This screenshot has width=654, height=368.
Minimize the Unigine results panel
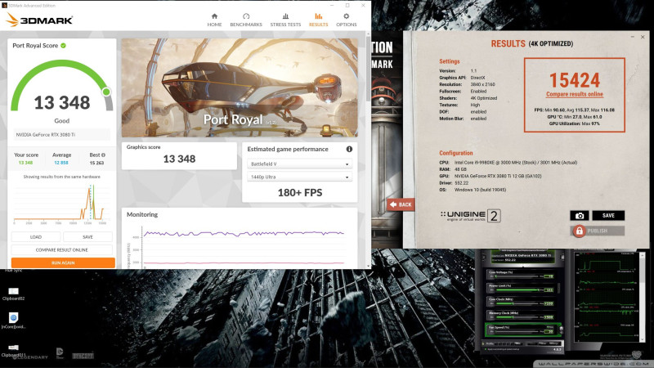[x=633, y=37]
